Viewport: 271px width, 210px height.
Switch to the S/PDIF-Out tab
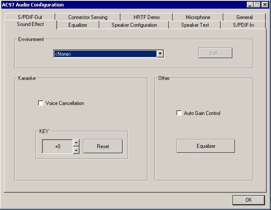coord(30,17)
